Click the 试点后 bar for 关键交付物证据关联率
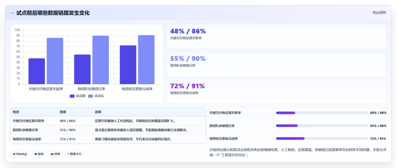Viewport: 397px width, 168px height. [55, 61]
